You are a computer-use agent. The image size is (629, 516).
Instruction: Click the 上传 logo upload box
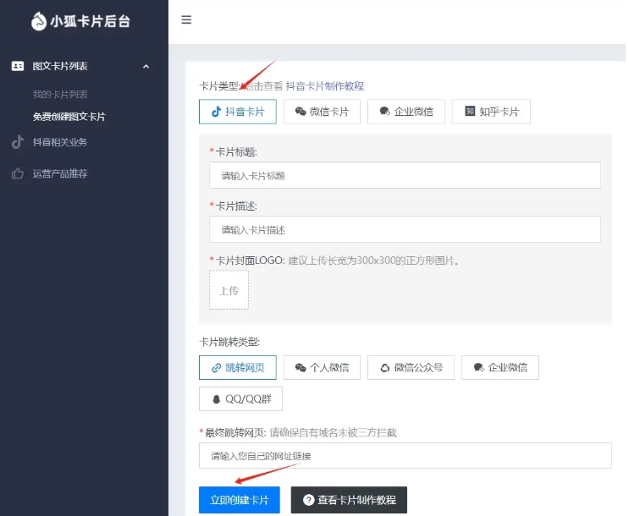229,290
